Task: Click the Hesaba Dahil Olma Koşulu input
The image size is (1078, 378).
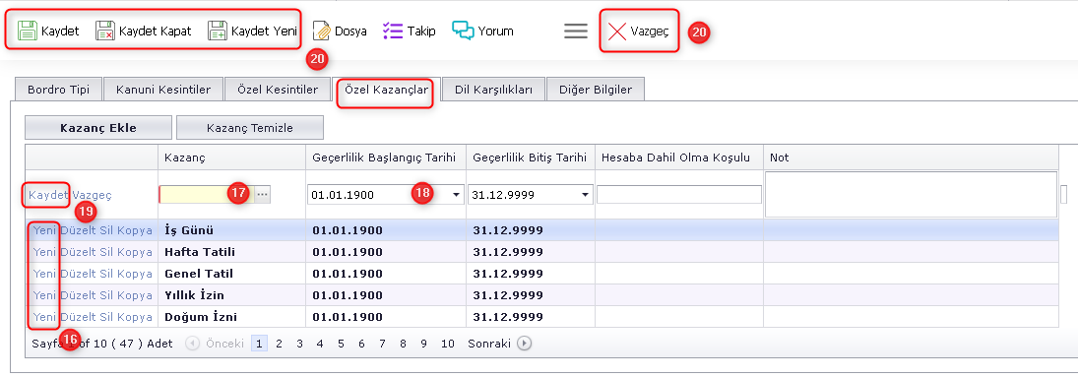Action: (679, 195)
